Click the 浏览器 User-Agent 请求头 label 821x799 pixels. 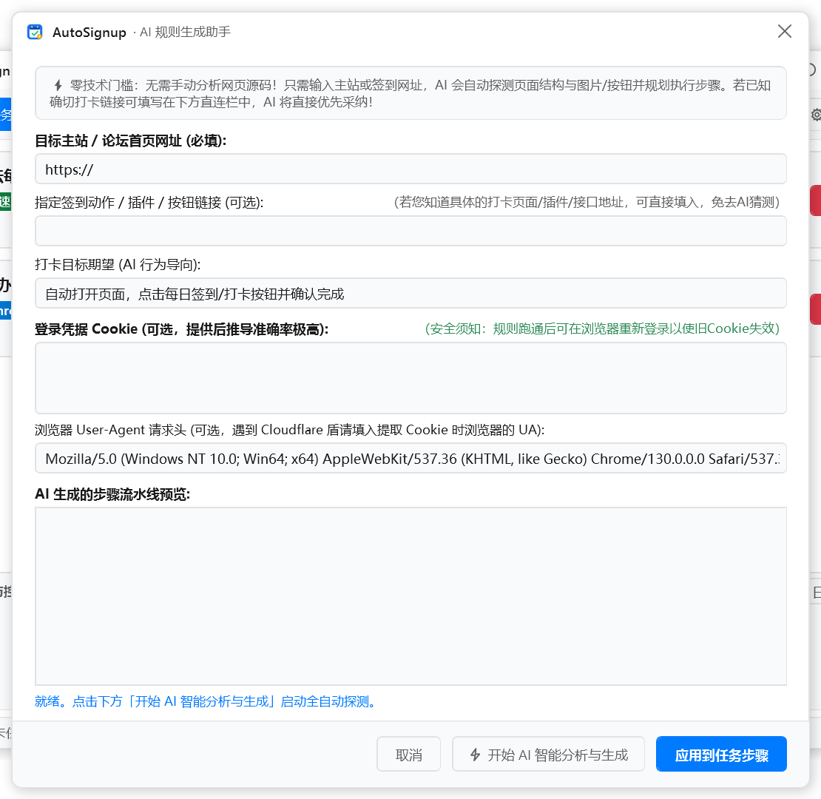tap(289, 430)
